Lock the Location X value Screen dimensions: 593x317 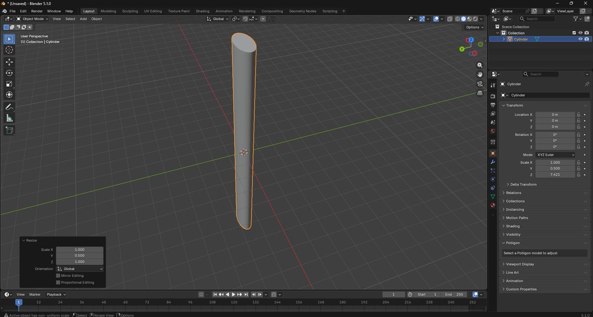[x=578, y=115]
